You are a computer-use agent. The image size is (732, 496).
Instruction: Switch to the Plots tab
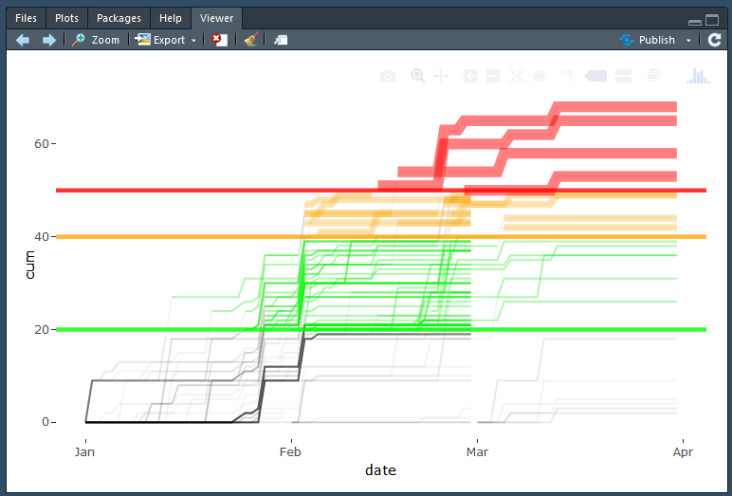(66, 18)
